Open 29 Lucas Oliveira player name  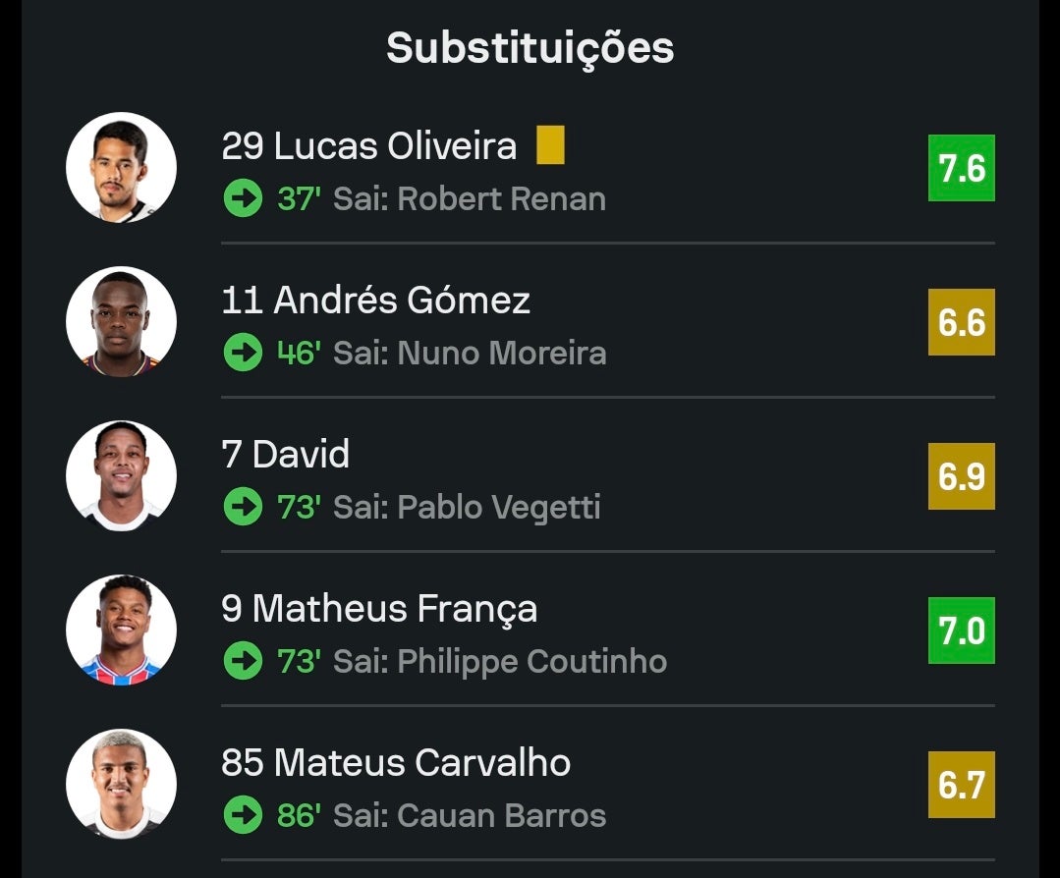pos(369,146)
